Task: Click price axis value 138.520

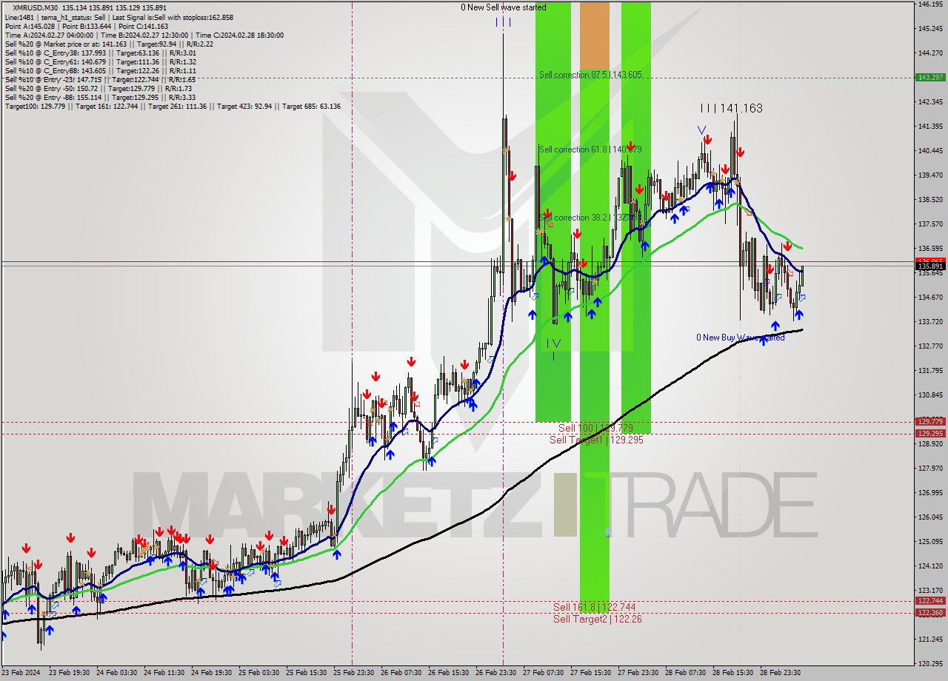Action: click(930, 200)
